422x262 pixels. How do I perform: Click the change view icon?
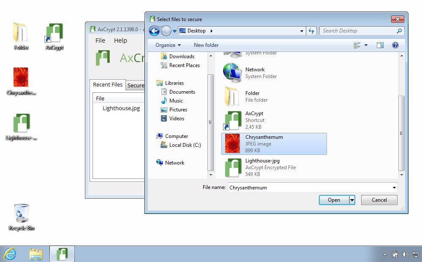(357, 45)
